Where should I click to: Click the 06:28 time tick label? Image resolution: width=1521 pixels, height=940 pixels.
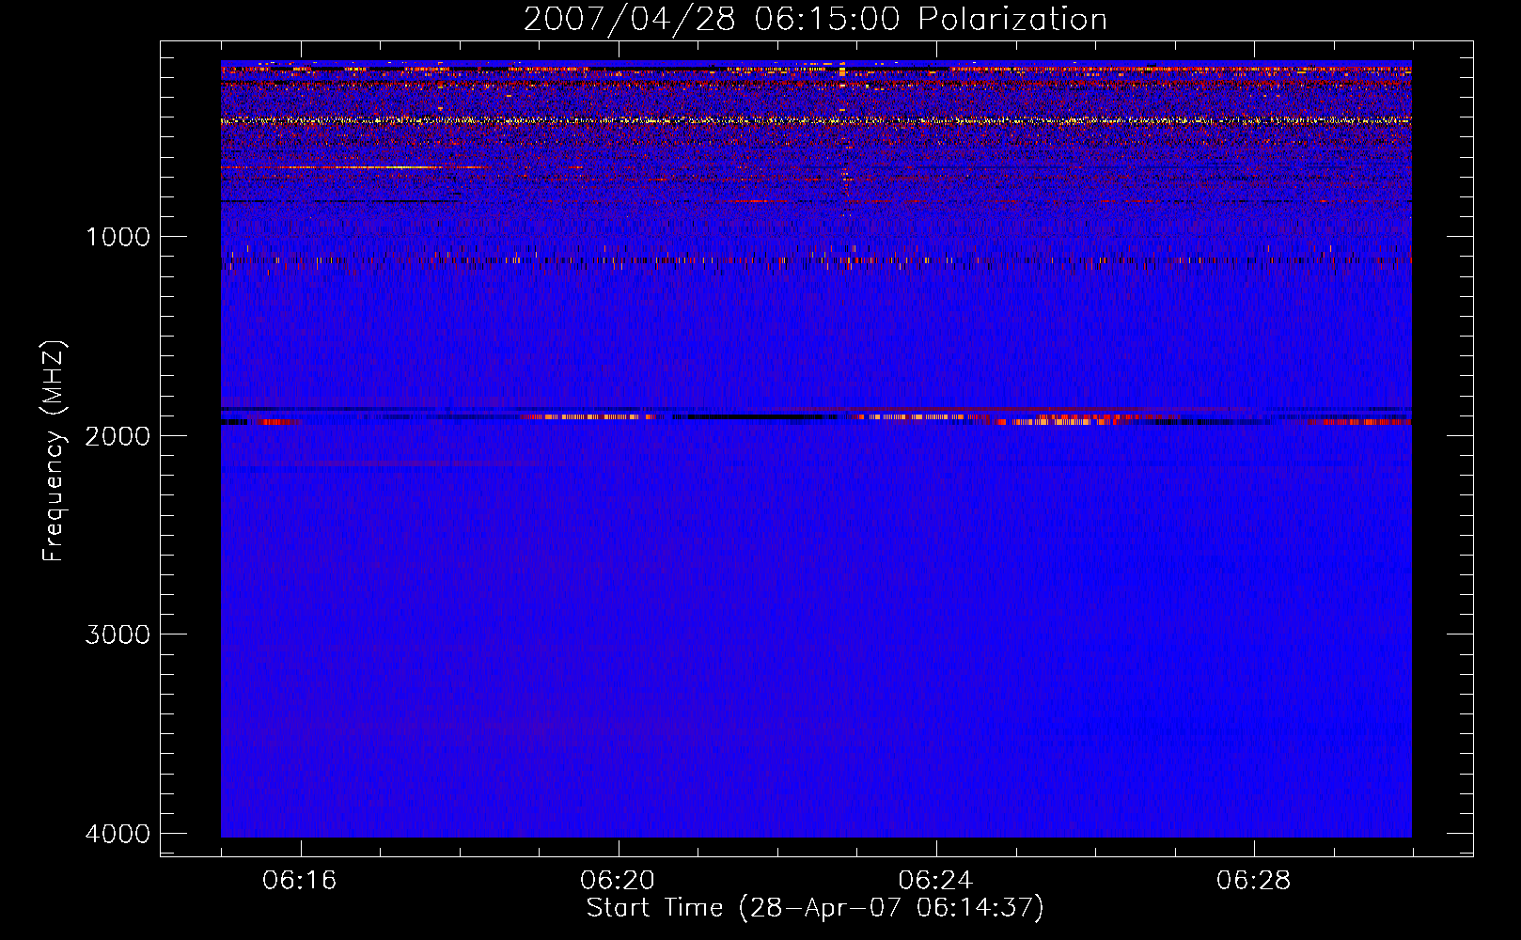1253,881
